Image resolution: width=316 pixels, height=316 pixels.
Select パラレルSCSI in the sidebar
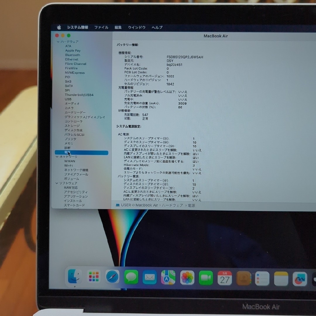(x=74, y=135)
